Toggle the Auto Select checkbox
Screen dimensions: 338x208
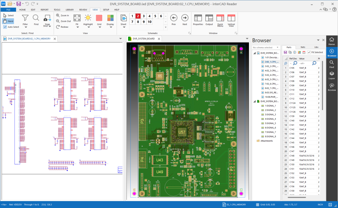[x=5, y=27]
